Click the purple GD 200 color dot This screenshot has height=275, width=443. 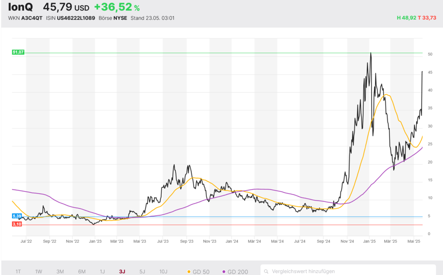tap(224, 271)
